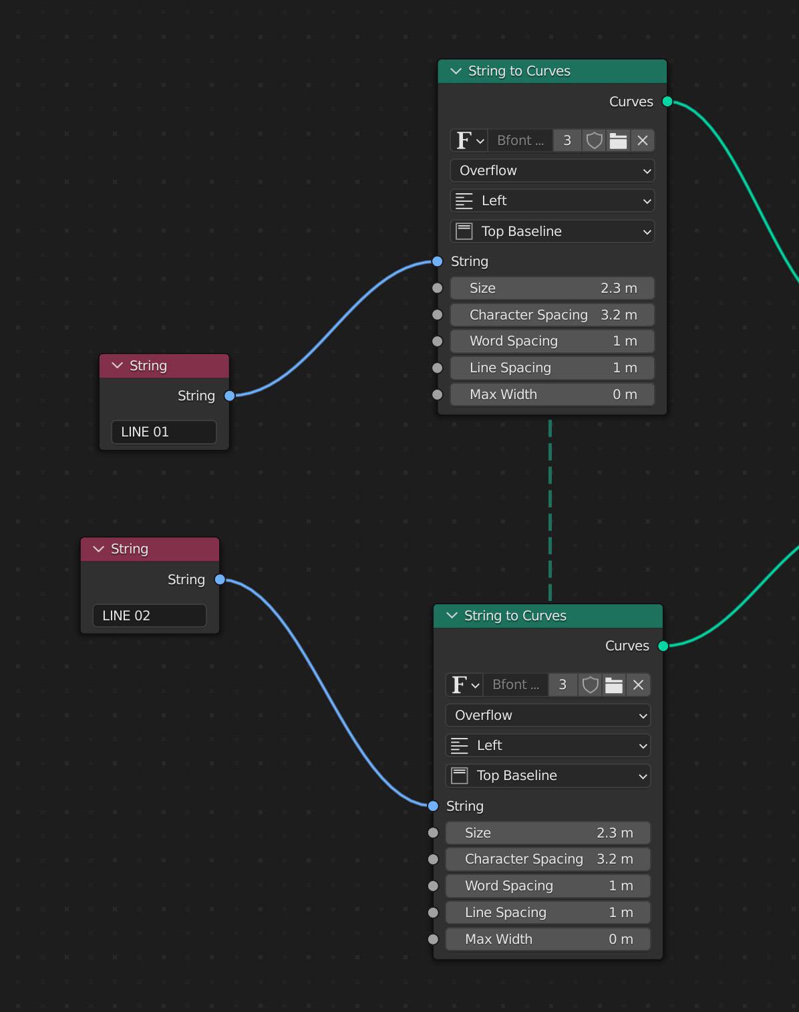The image size is (799, 1012).
Task: Toggle fake user shield in upper String to Curves node
Action: coord(594,140)
